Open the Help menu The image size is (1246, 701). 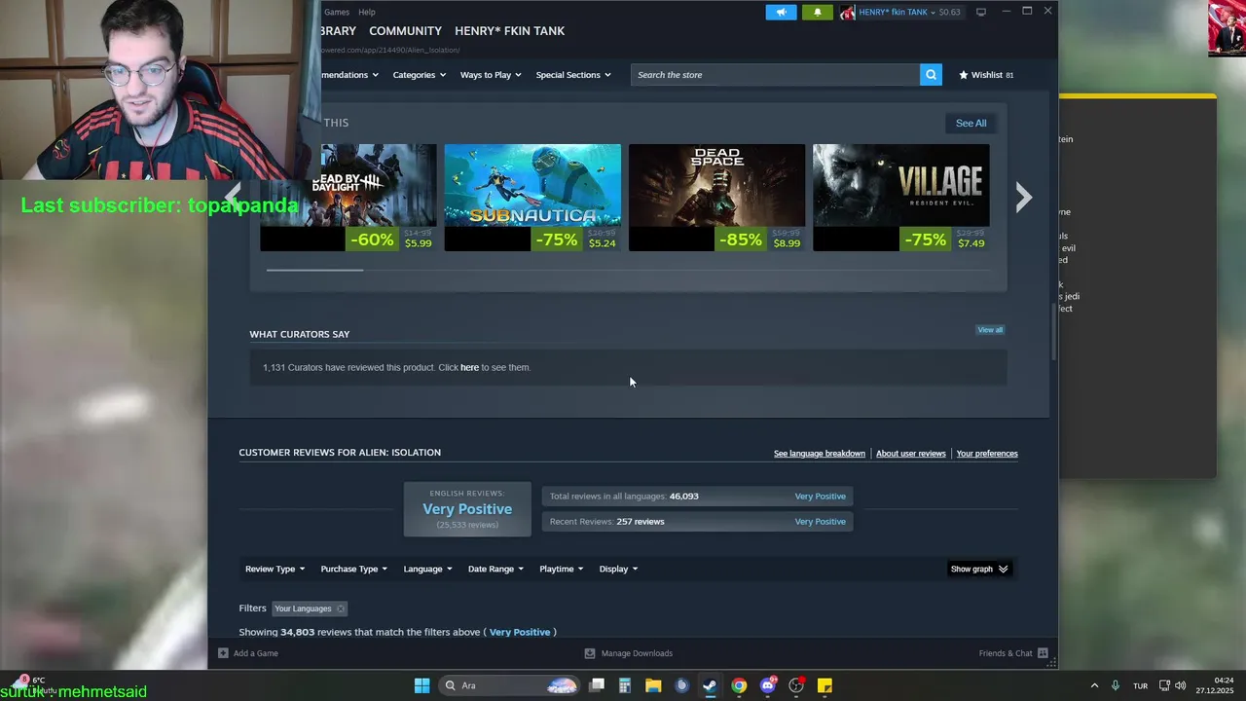click(x=367, y=12)
